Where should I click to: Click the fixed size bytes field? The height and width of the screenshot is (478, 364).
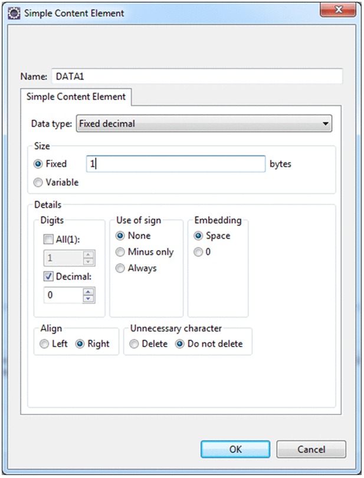pos(176,164)
